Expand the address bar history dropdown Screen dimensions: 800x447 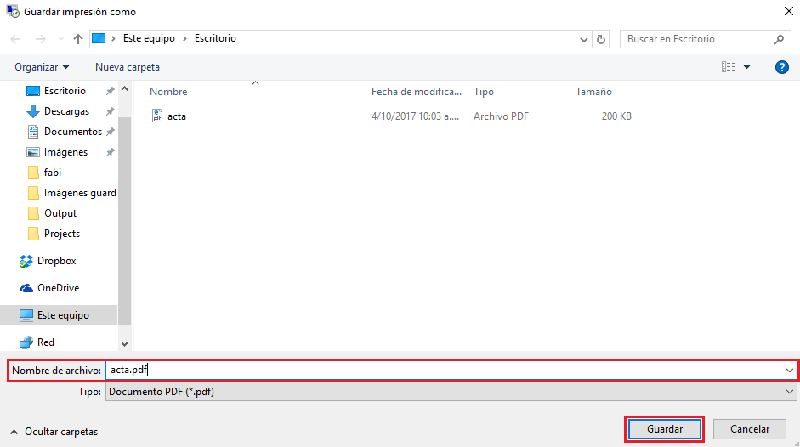click(584, 39)
